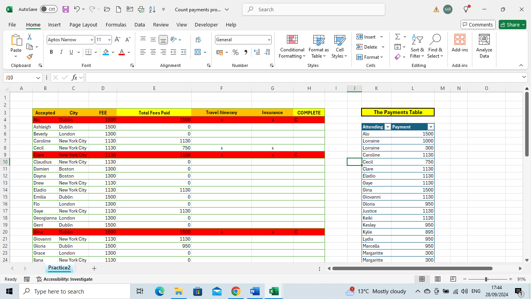This screenshot has height=299, width=531.
Task: Apply Center horizontal alignment
Action: pyautogui.click(x=153, y=52)
